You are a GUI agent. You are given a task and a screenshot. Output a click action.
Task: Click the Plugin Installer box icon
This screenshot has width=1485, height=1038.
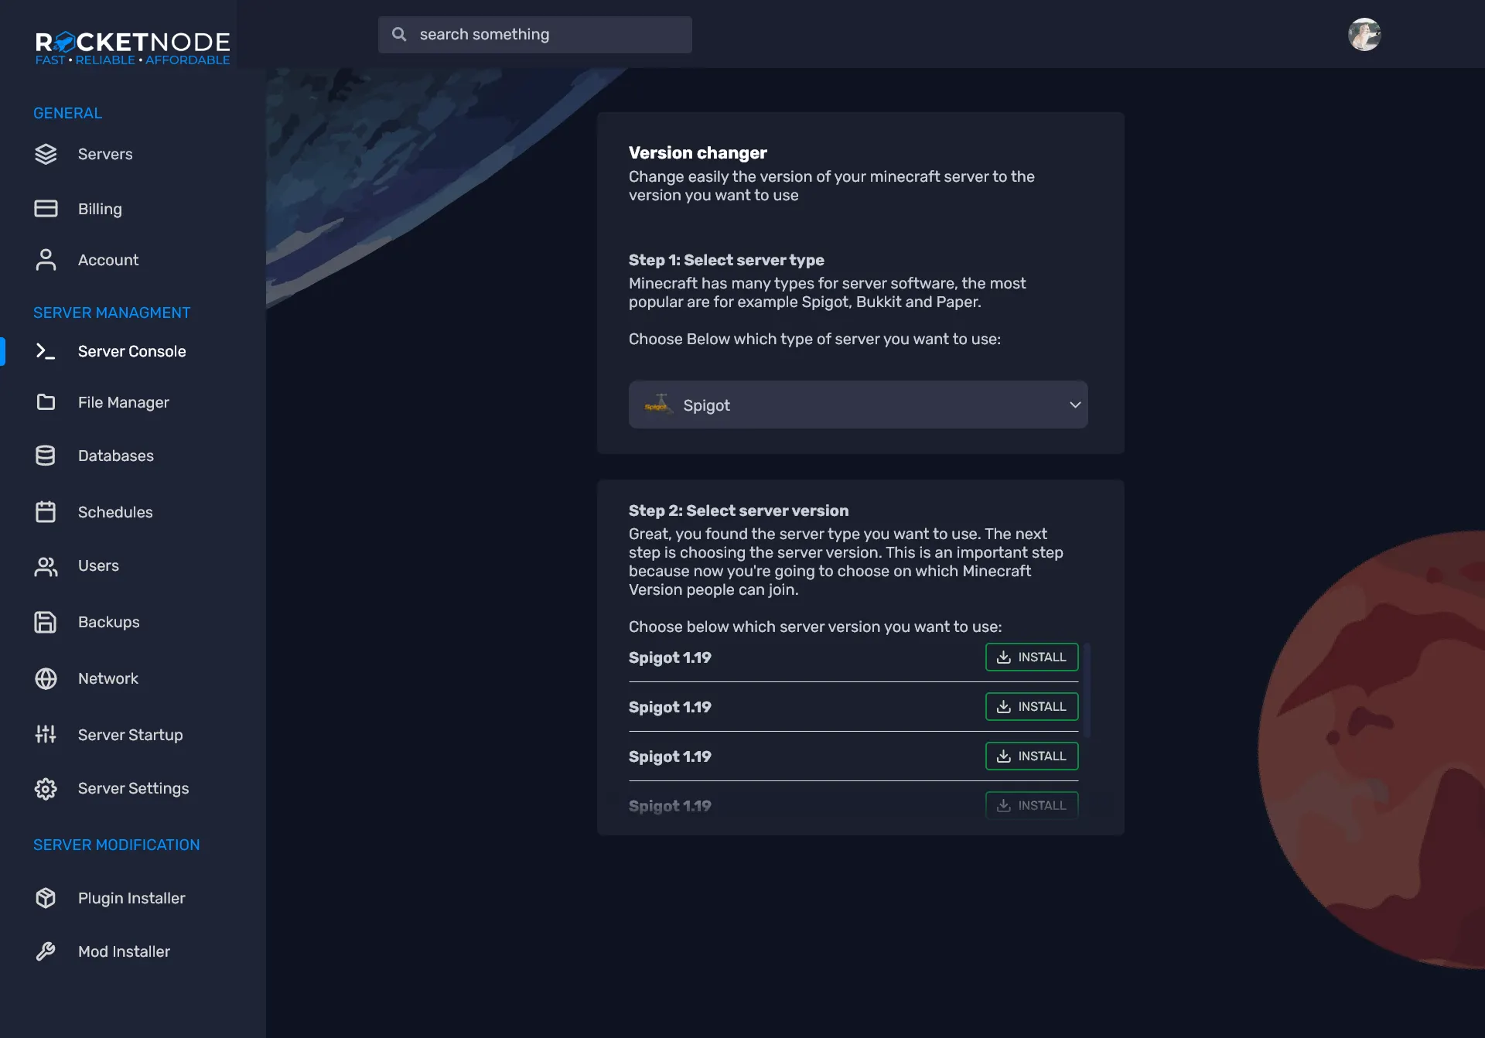click(46, 898)
